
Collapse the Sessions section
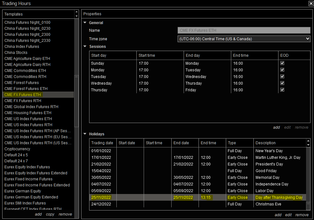point(85,47)
